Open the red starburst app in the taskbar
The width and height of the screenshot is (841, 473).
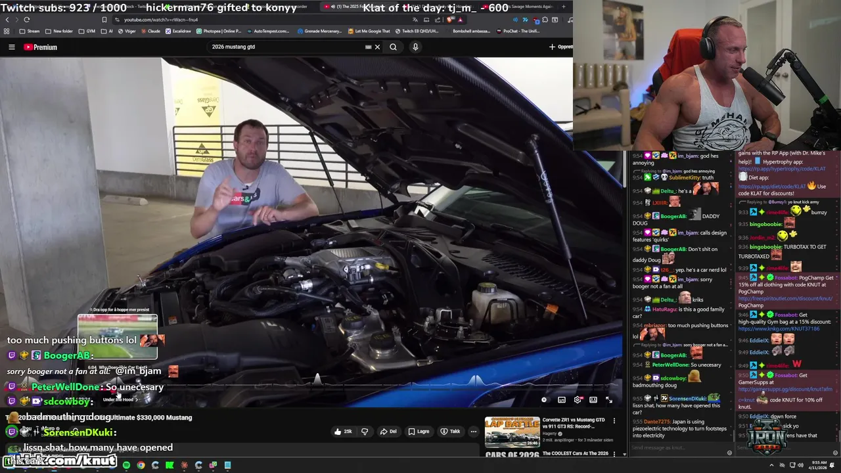pos(184,465)
